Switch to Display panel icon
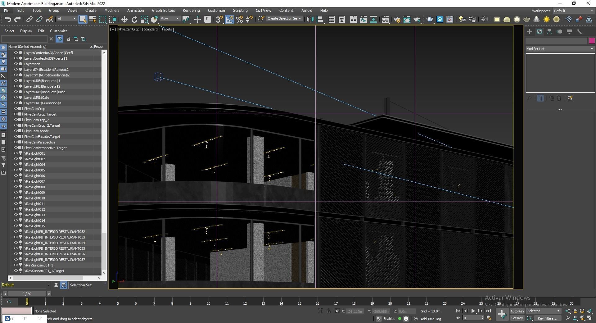The height and width of the screenshot is (323, 596). tap(569, 32)
